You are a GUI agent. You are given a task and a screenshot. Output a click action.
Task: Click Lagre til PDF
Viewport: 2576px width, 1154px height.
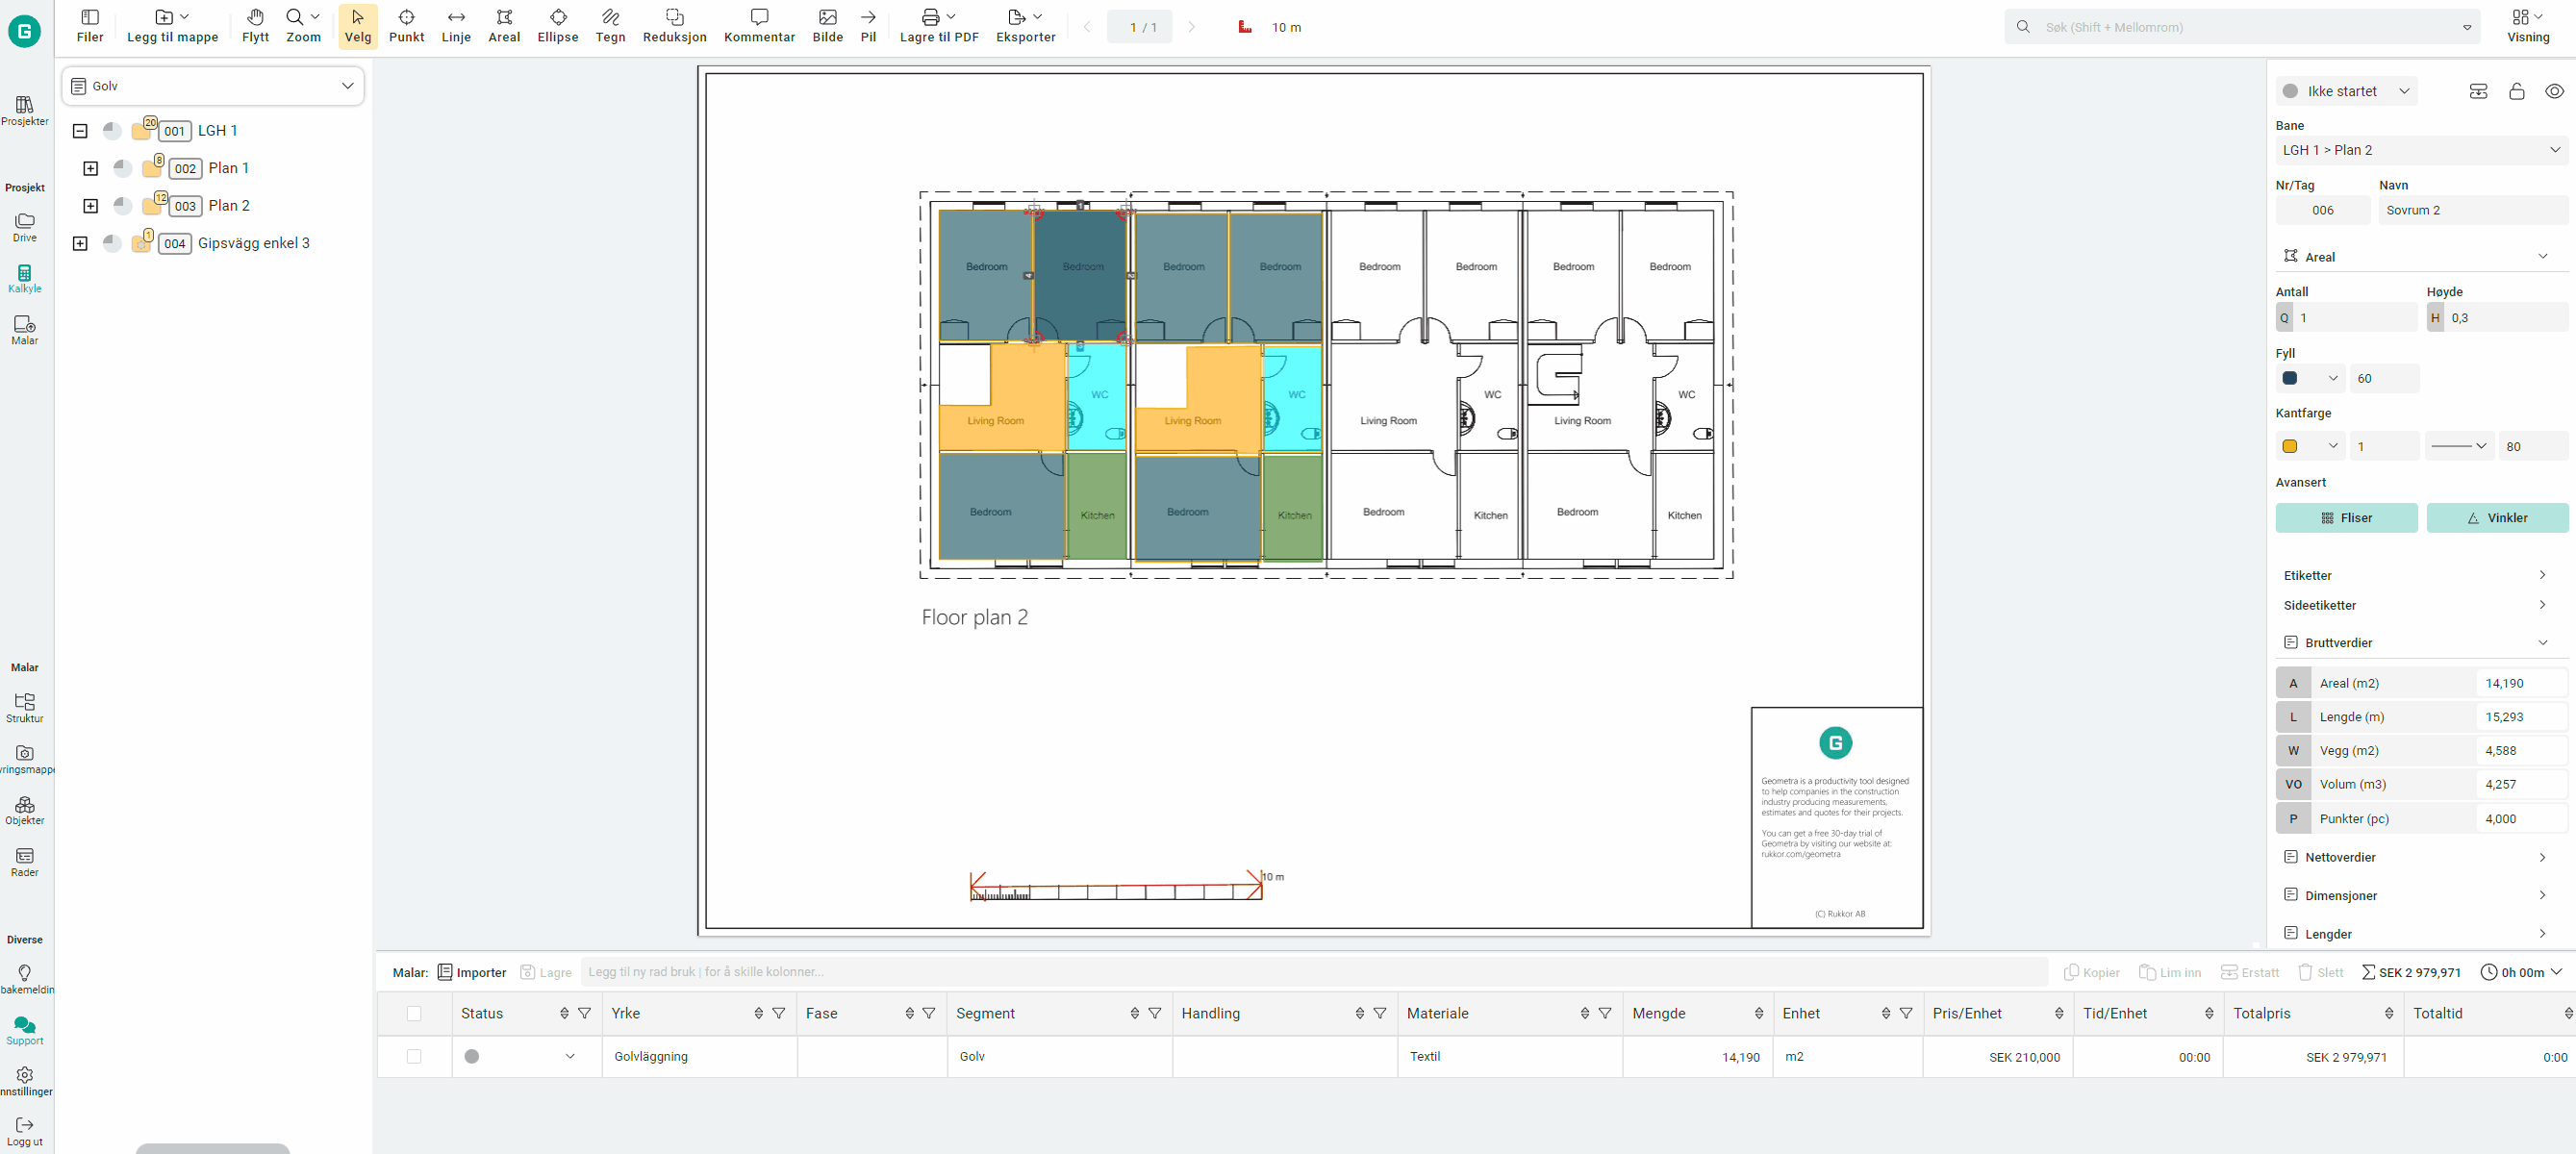tap(939, 26)
